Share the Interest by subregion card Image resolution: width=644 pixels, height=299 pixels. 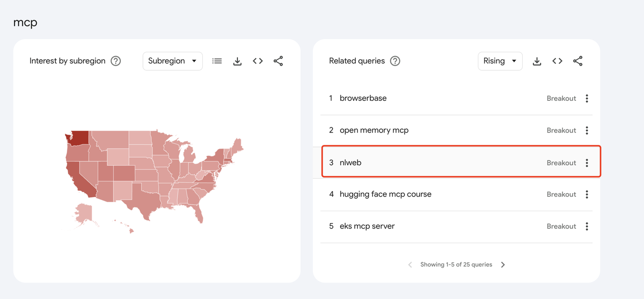point(278,61)
